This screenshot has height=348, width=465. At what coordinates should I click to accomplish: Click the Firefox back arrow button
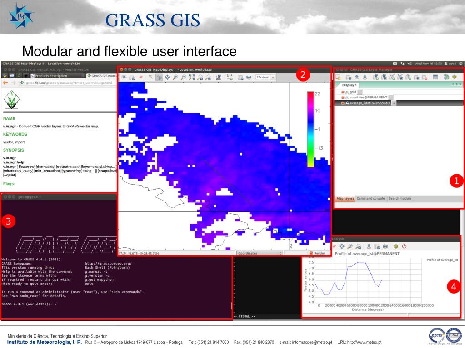(x=5, y=83)
